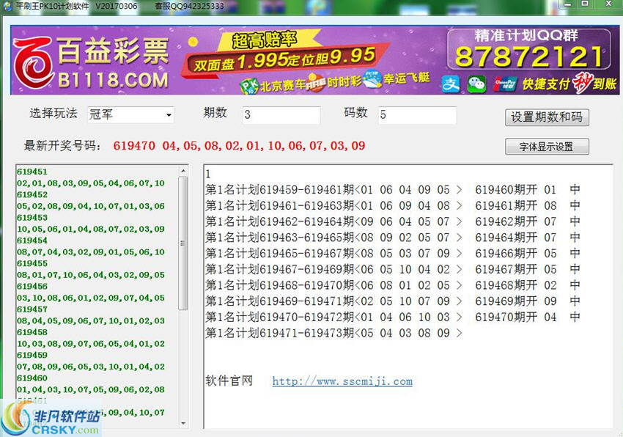The height and width of the screenshot is (437, 623).
Task: Click the red latest draw number 619470
Action: (x=134, y=145)
